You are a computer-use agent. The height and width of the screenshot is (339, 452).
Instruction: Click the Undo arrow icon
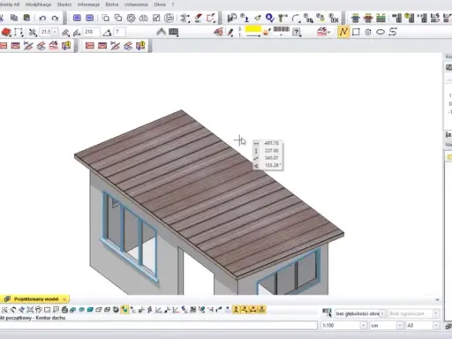(x=42, y=18)
